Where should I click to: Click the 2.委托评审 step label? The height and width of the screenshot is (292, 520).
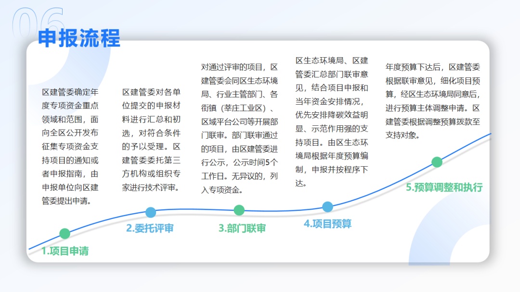[x=150, y=229]
